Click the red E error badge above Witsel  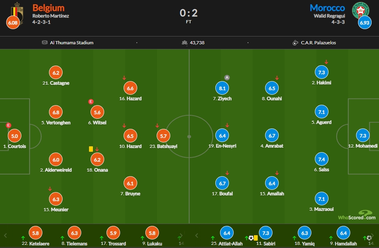[x=91, y=102]
